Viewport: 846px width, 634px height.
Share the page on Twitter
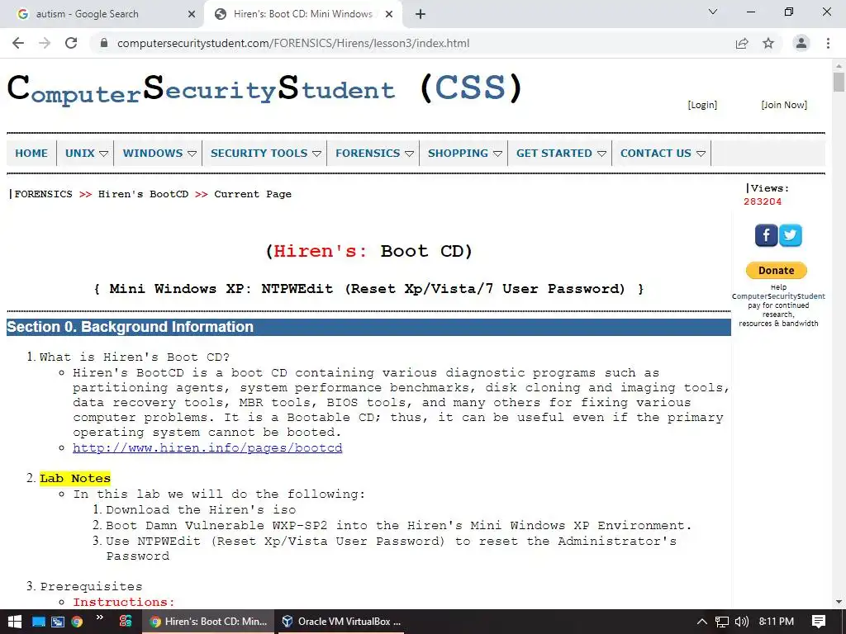point(791,235)
